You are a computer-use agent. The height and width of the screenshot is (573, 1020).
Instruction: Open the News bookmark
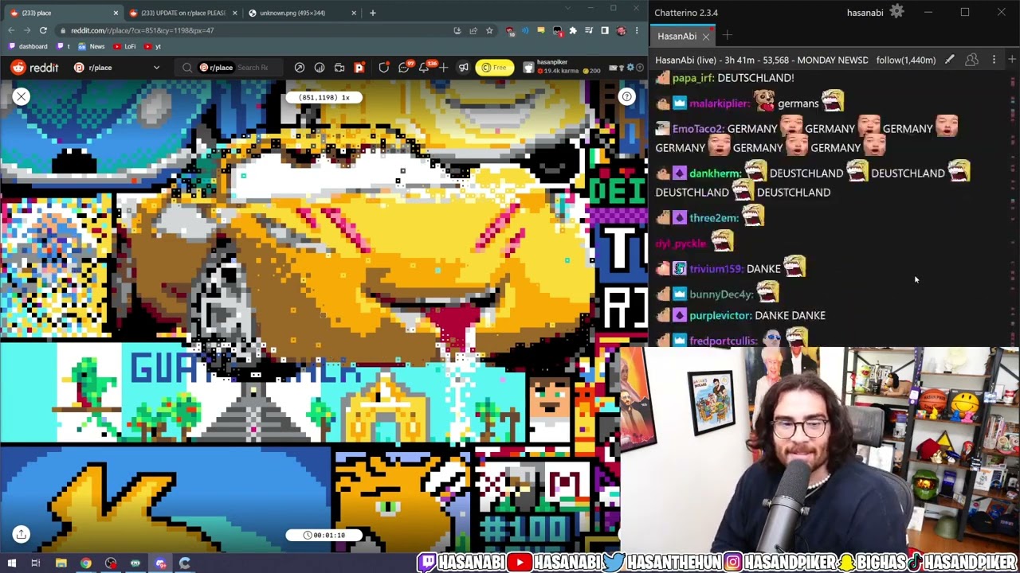[92, 46]
